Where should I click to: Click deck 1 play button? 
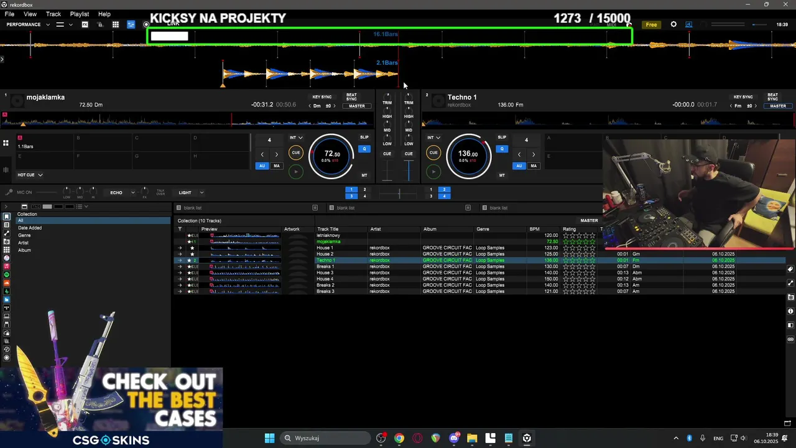[296, 172]
